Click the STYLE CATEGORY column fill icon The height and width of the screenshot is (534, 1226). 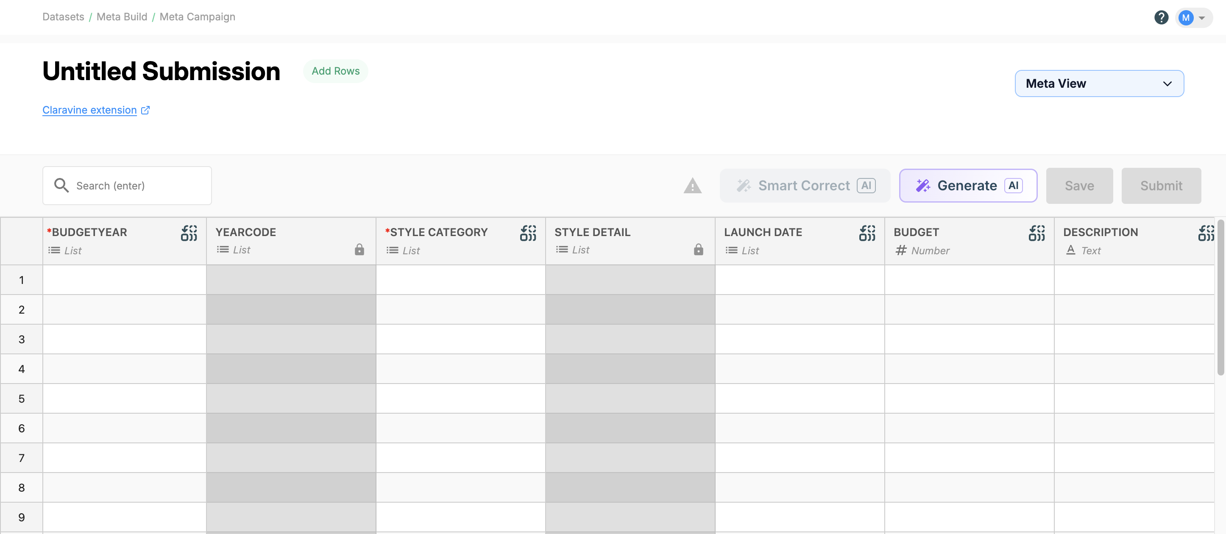(x=528, y=233)
